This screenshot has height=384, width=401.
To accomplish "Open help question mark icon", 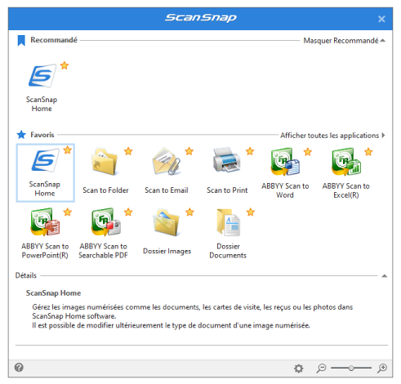I will coord(19,368).
